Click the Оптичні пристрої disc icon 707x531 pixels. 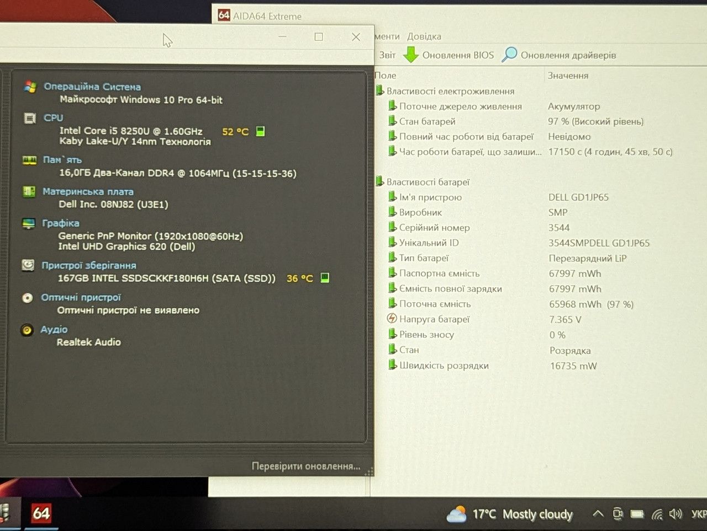(27, 298)
